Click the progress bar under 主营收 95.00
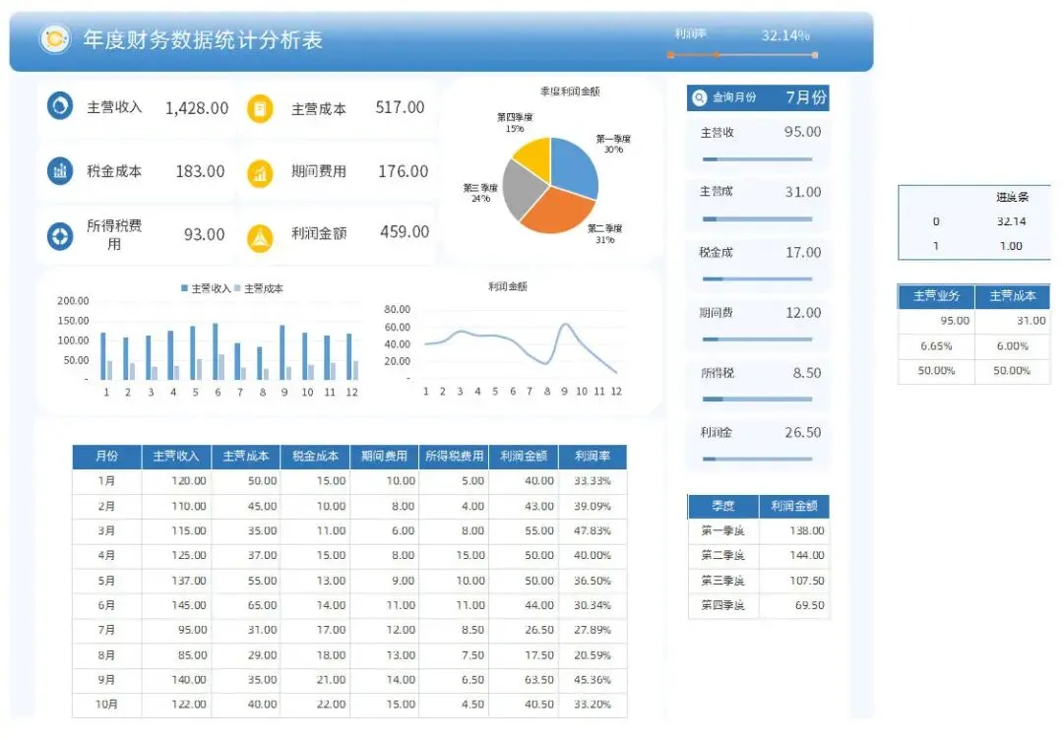 [x=757, y=159]
